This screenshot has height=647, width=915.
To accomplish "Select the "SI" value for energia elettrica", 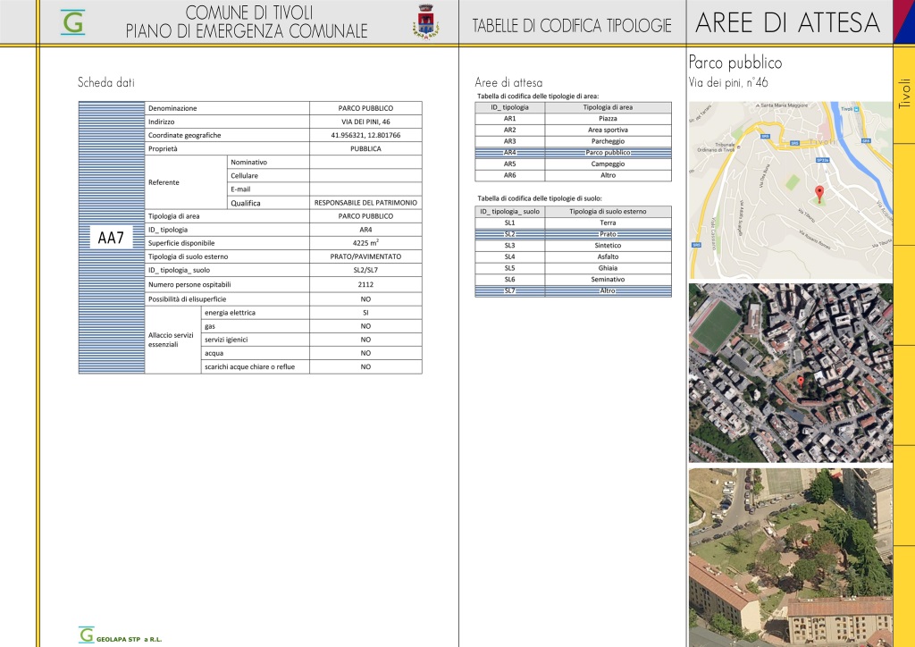I will tap(365, 313).
